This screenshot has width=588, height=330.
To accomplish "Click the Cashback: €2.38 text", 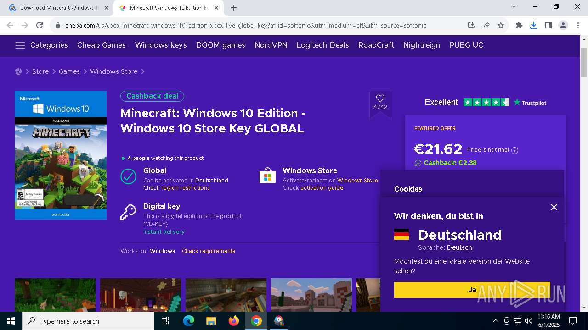I will 450,163.
